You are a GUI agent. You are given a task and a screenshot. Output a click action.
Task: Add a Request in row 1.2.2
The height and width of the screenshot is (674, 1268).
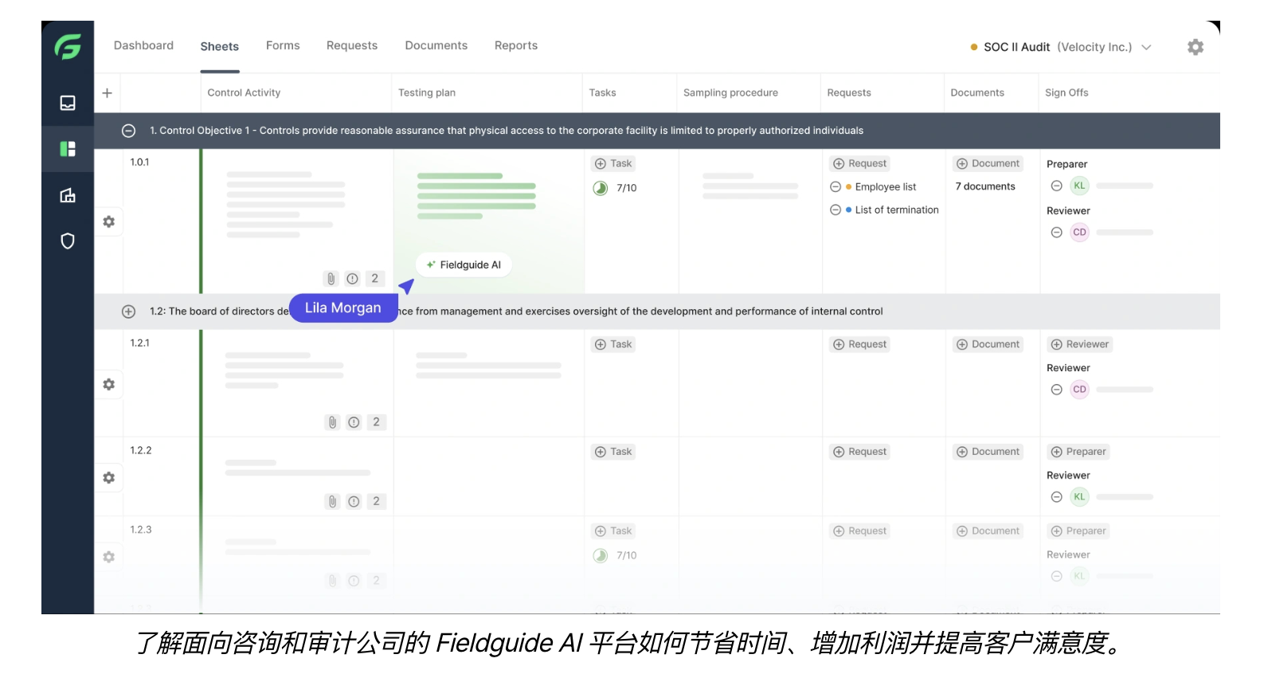860,452
